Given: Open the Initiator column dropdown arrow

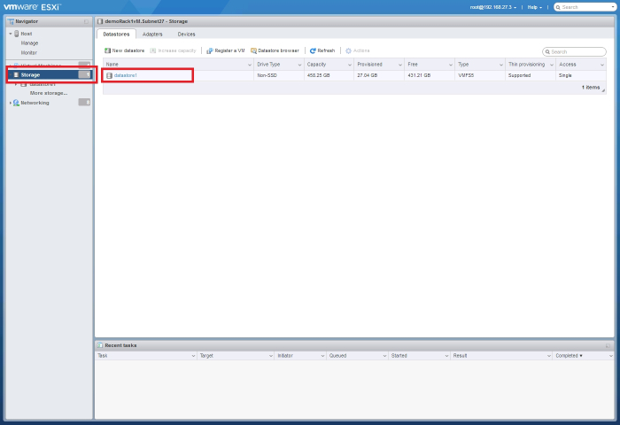Looking at the screenshot, I should [x=322, y=356].
